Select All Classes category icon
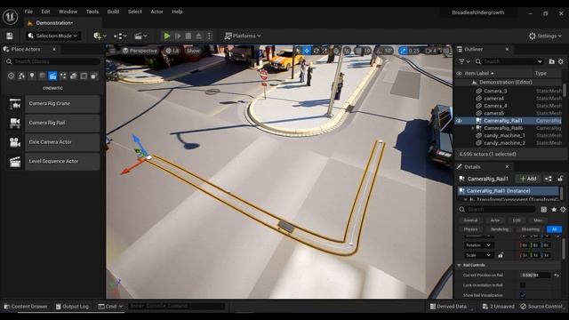Screen dimensions: 569x320 (94, 76)
